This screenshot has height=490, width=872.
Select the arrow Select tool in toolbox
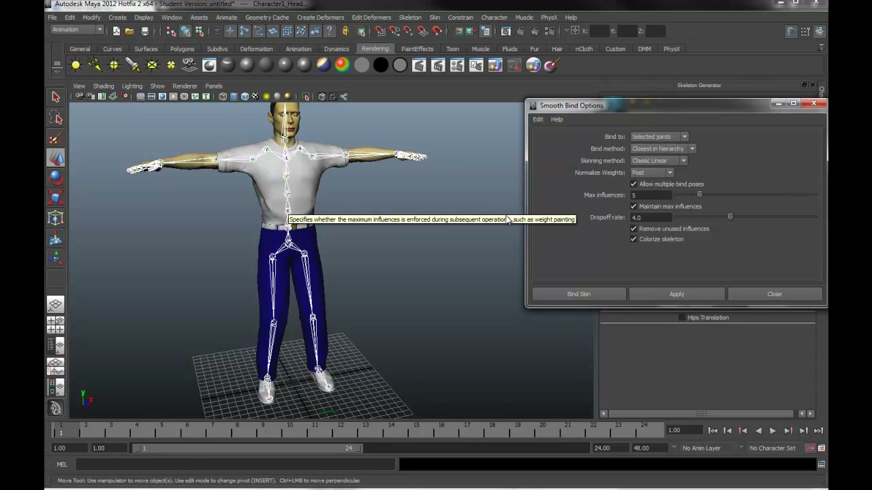point(56,97)
